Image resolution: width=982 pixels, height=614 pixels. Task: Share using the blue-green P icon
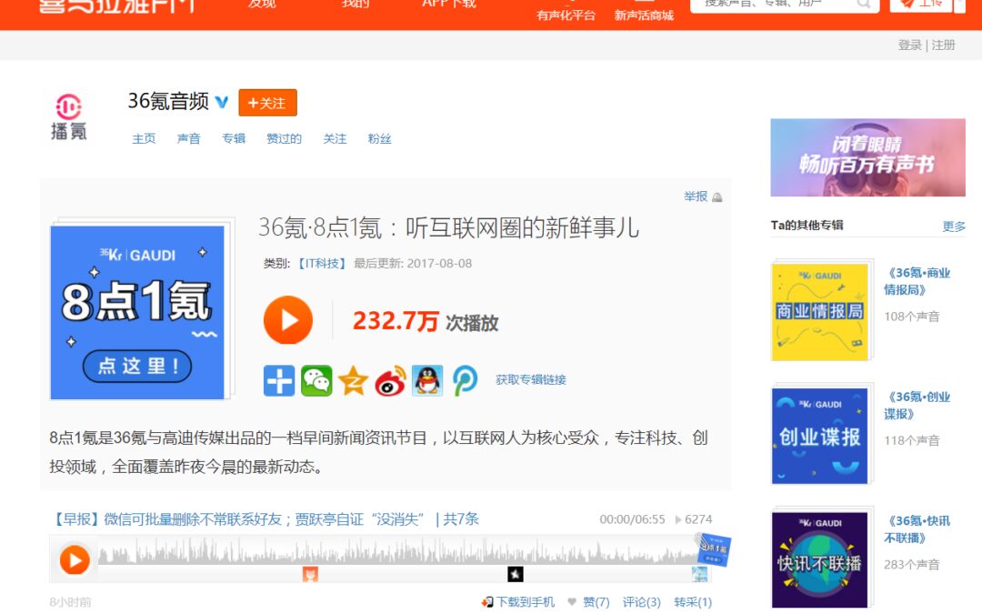[x=465, y=380]
